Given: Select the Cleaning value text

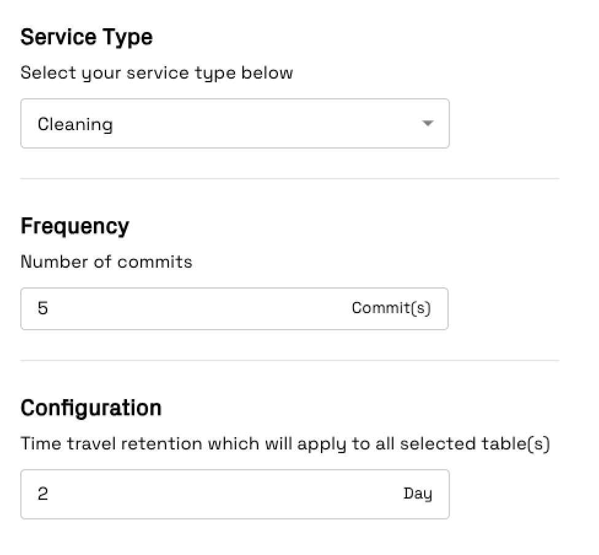Looking at the screenshot, I should (x=75, y=125).
